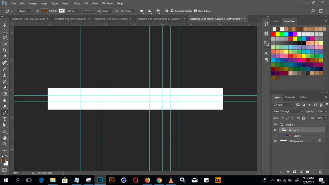Open stroke line style dropdown
Screen dimensions: 329x185
click(88, 11)
